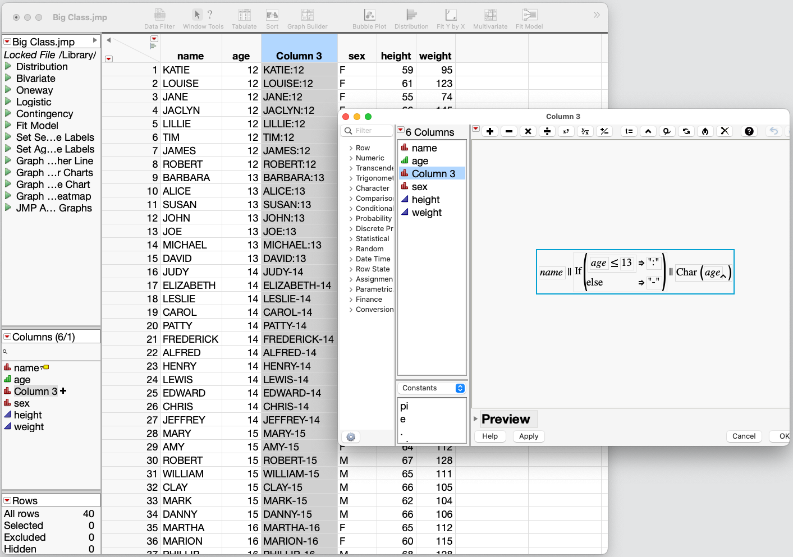This screenshot has width=793, height=557.
Task: Click the Fit Model toolbar icon
Action: (x=529, y=19)
